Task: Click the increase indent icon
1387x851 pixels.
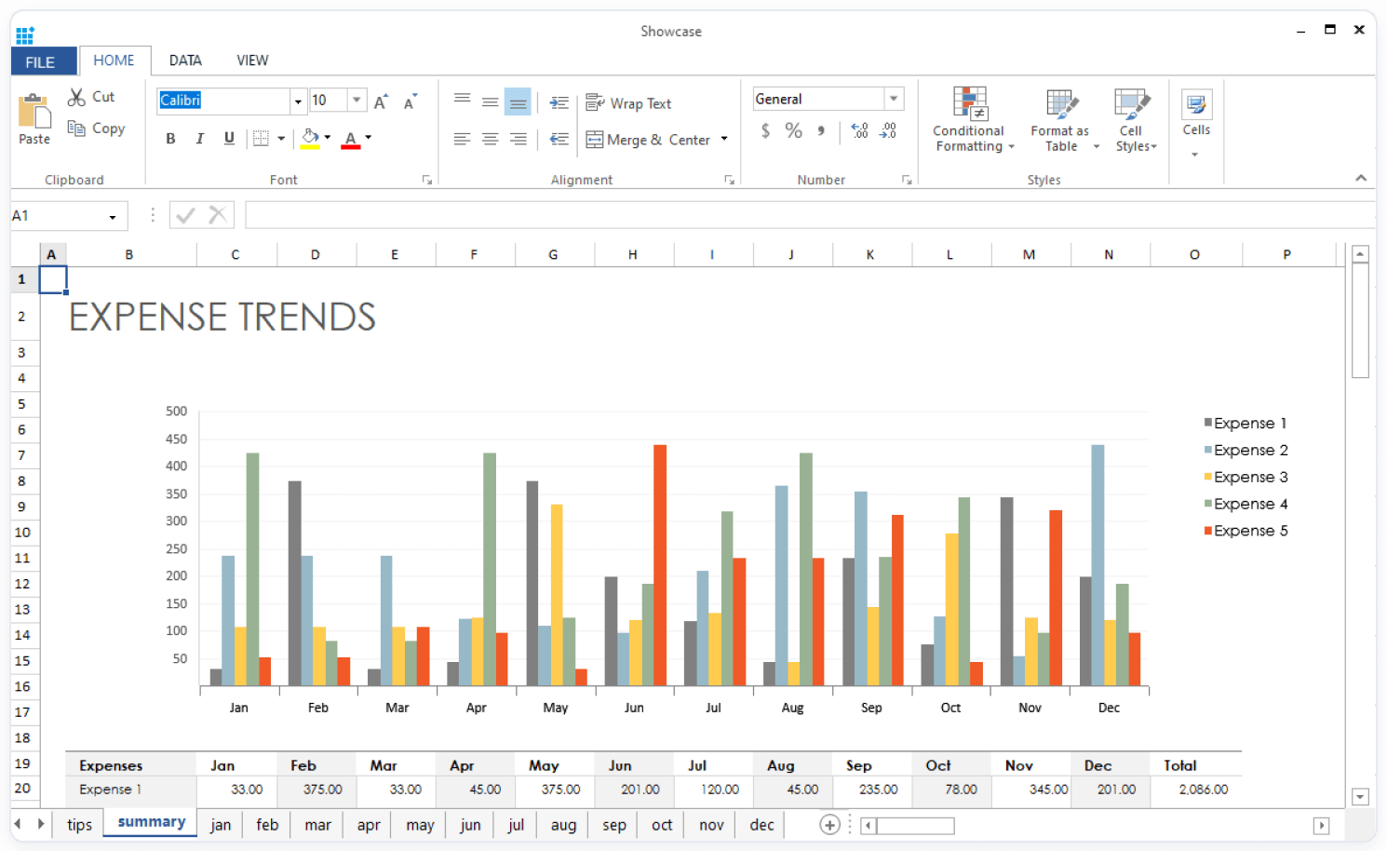Action: pos(559,102)
